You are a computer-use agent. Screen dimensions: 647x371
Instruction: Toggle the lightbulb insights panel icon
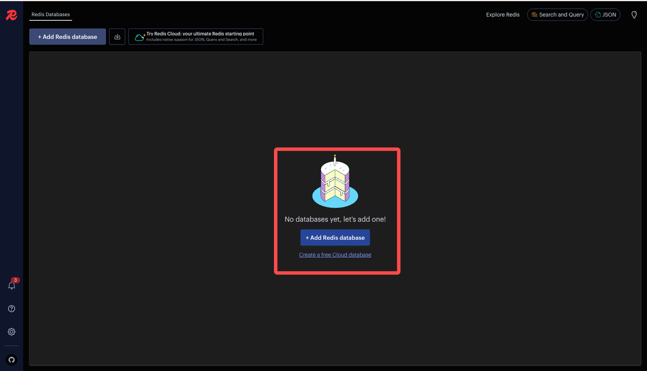click(x=634, y=15)
